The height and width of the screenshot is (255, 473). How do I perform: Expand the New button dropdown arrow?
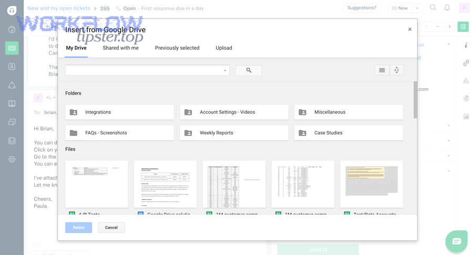click(x=417, y=8)
